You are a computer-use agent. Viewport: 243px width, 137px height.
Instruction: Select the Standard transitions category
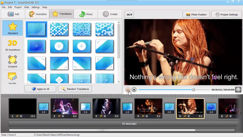point(13,28)
